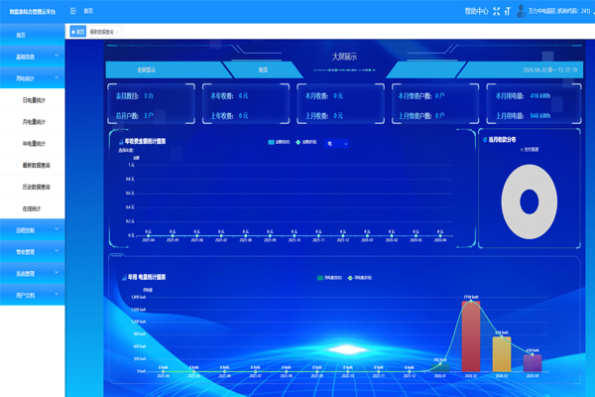Viewport: 595px width, 397px height.
Task: Switch to the 全屏显示 tab
Action: coord(153,69)
